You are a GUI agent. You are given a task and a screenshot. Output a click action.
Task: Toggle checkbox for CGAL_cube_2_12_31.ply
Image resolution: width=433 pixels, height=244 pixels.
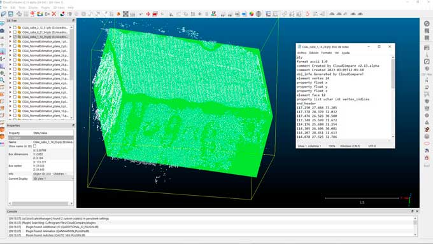point(15,27)
